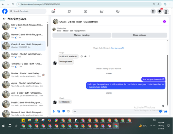React to 'Is this still available?' message
Image resolution: width=173 pixels, height=134 pixels.
click(82, 56)
